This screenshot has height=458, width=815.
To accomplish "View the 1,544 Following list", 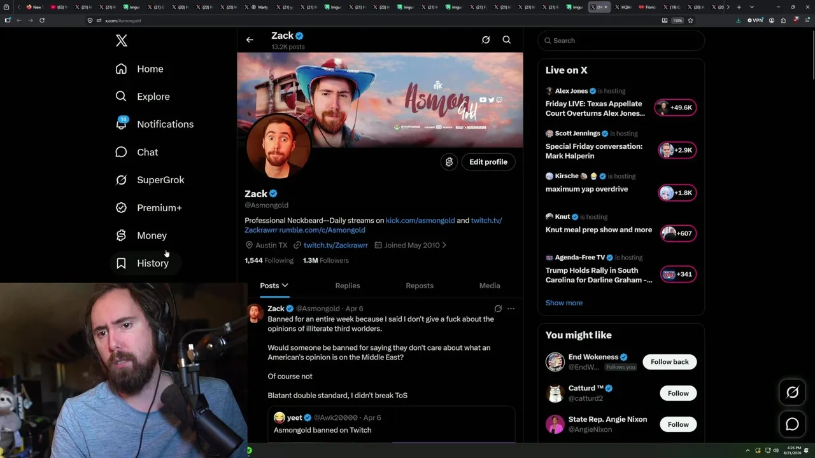I will click(269, 260).
